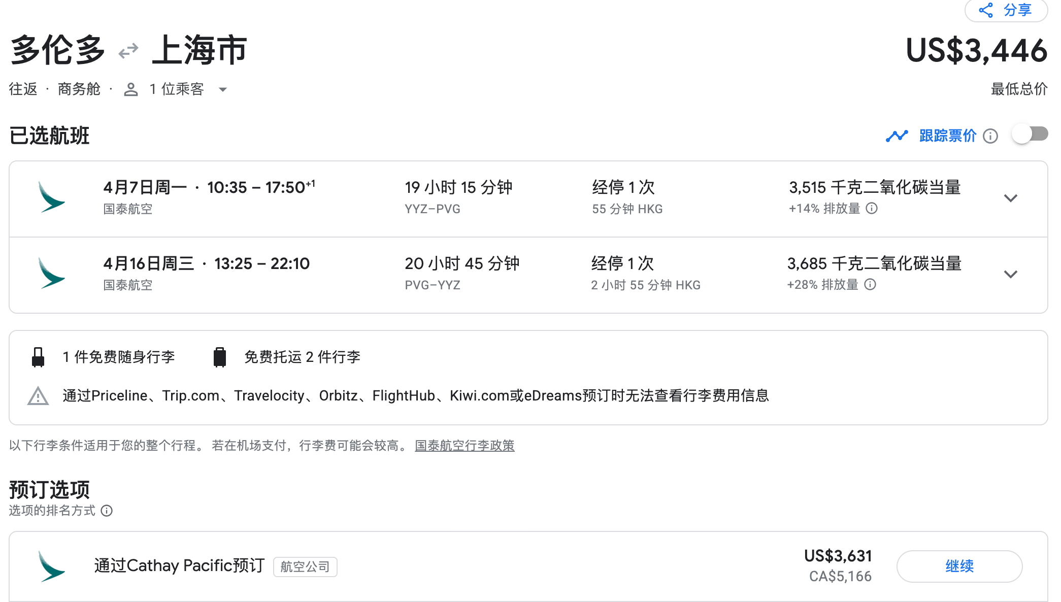Click the 55 分钟 HKG layover text
This screenshot has width=1061, height=602.
pyautogui.click(x=627, y=209)
